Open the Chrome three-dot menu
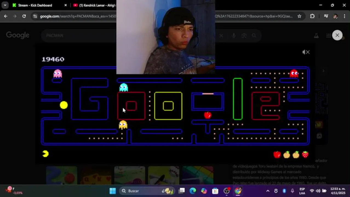Image resolution: width=350 pixels, height=197 pixels. click(345, 16)
